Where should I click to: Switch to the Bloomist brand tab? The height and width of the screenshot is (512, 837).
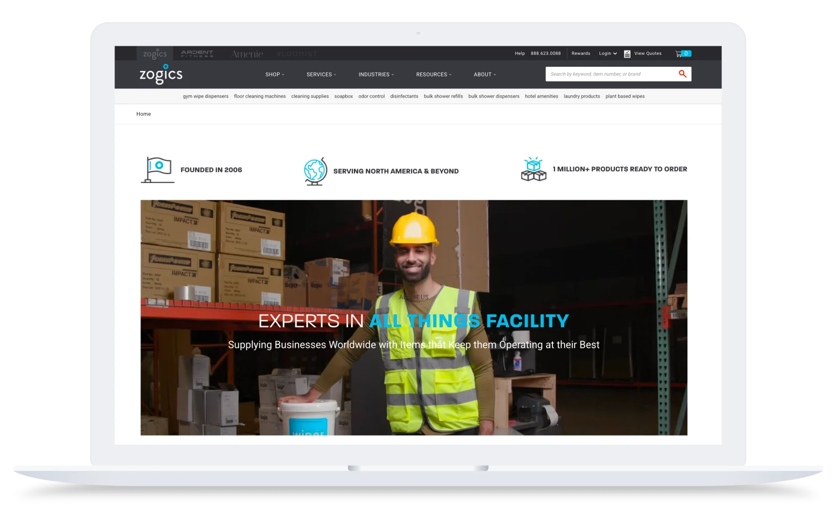296,53
